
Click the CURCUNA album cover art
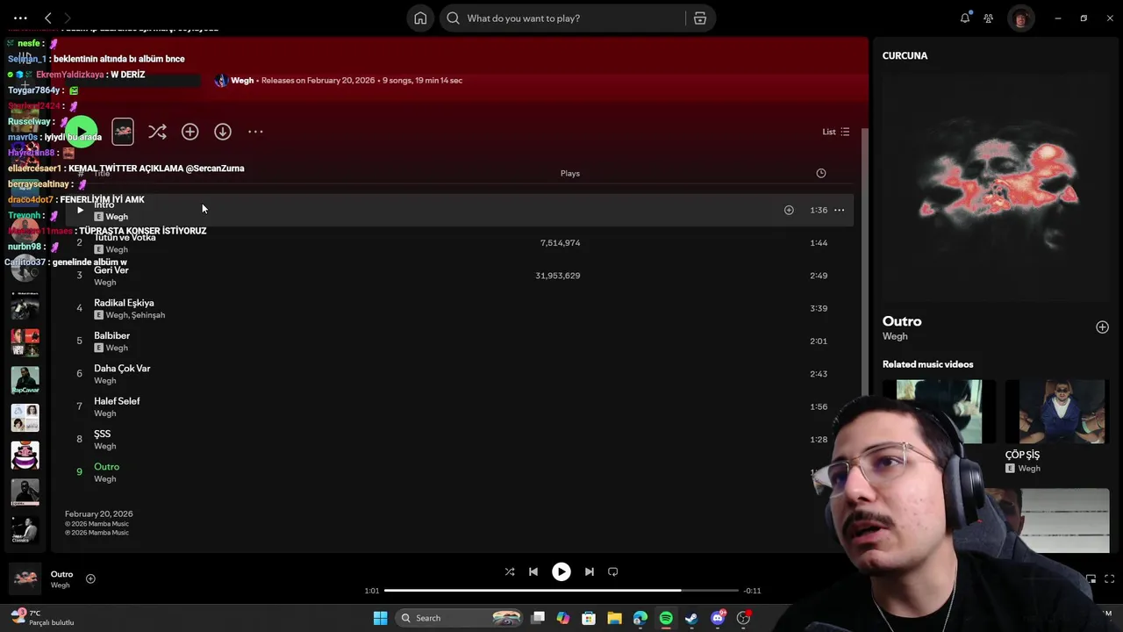996,186
